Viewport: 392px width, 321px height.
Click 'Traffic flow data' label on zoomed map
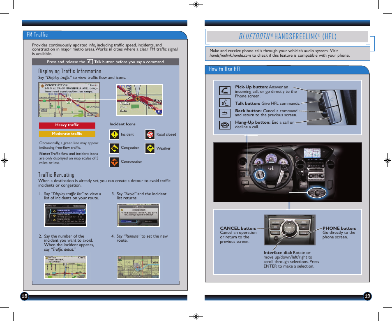click(x=125, y=107)
